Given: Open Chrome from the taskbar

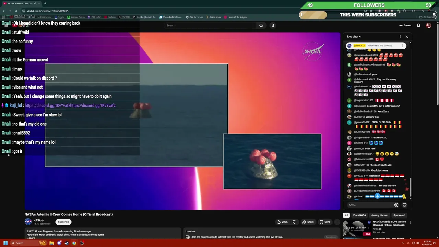Looking at the screenshot, I should point(74,243).
